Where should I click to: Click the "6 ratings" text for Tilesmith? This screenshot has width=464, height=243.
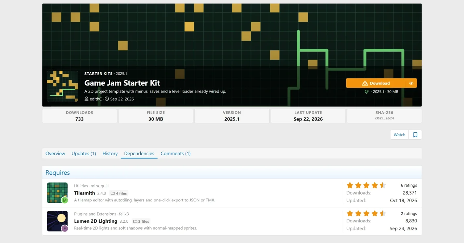click(409, 185)
